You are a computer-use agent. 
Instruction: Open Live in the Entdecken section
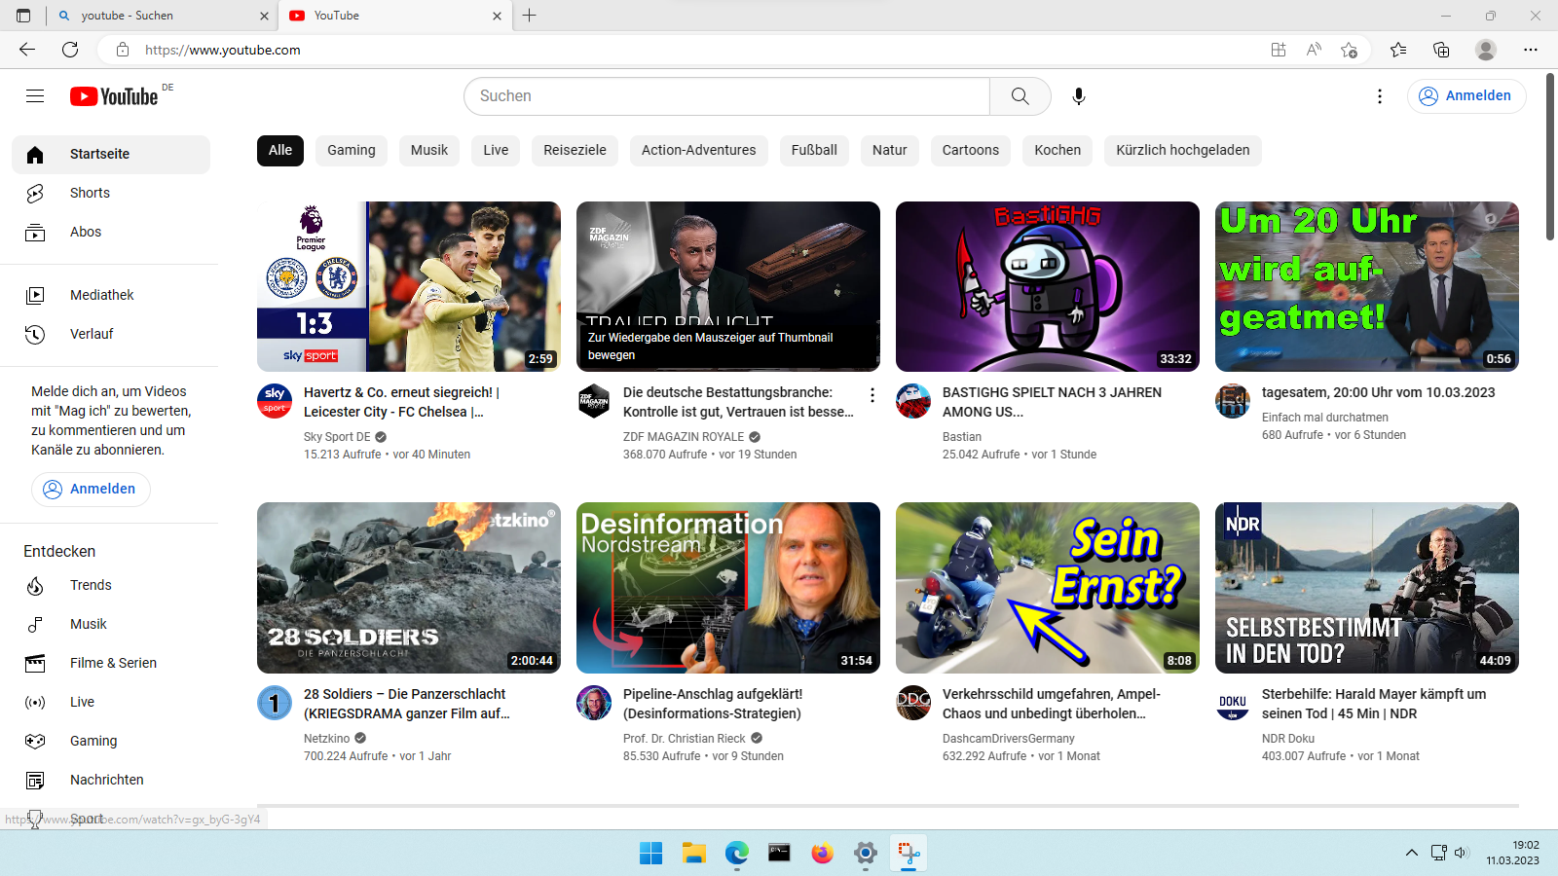point(111,702)
